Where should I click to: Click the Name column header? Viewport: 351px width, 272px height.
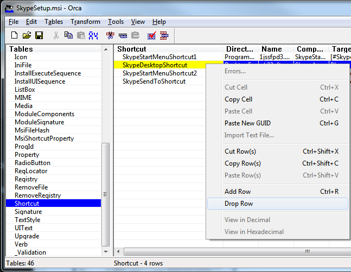tap(276, 49)
